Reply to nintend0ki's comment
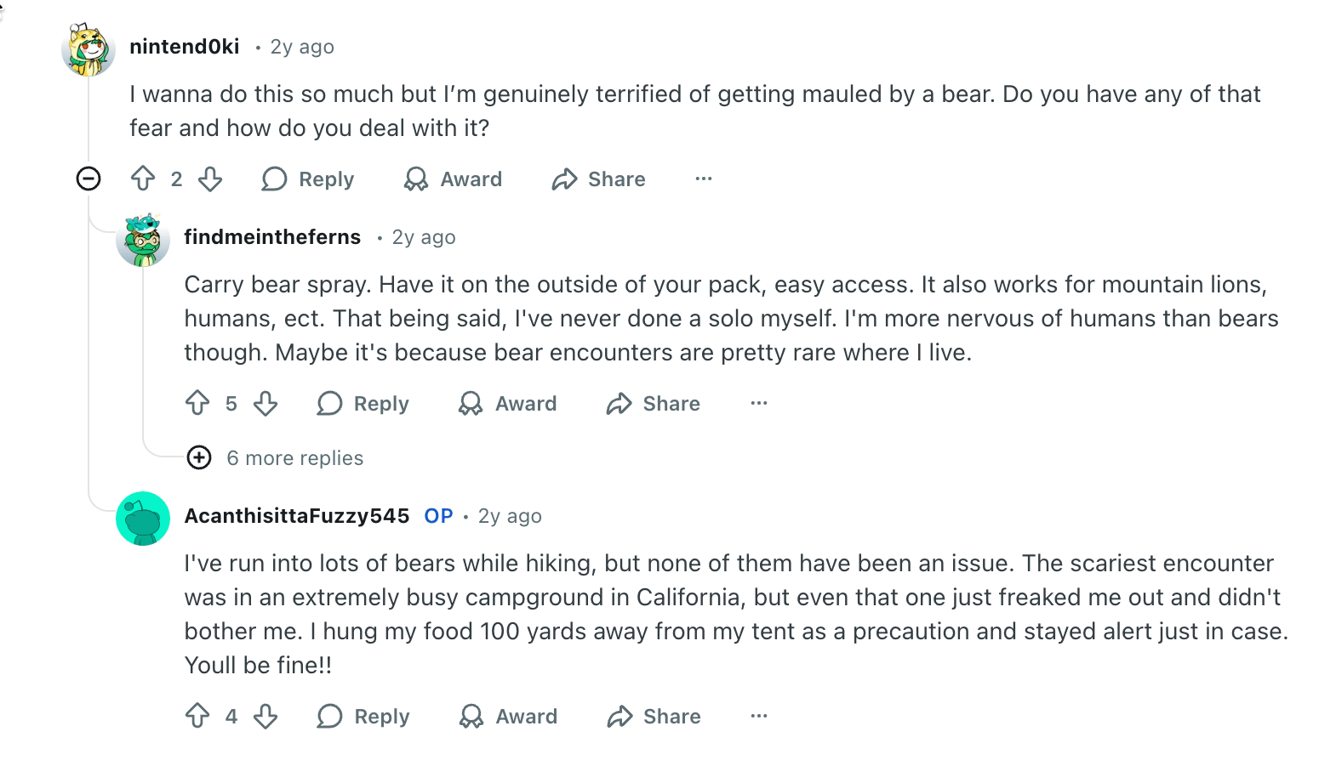1319x760 pixels. tap(308, 179)
